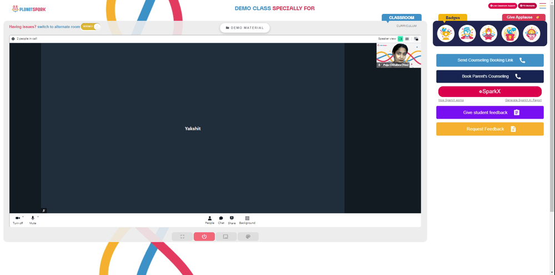Enter fullscreen mode button
555x275 pixels.
182,237
